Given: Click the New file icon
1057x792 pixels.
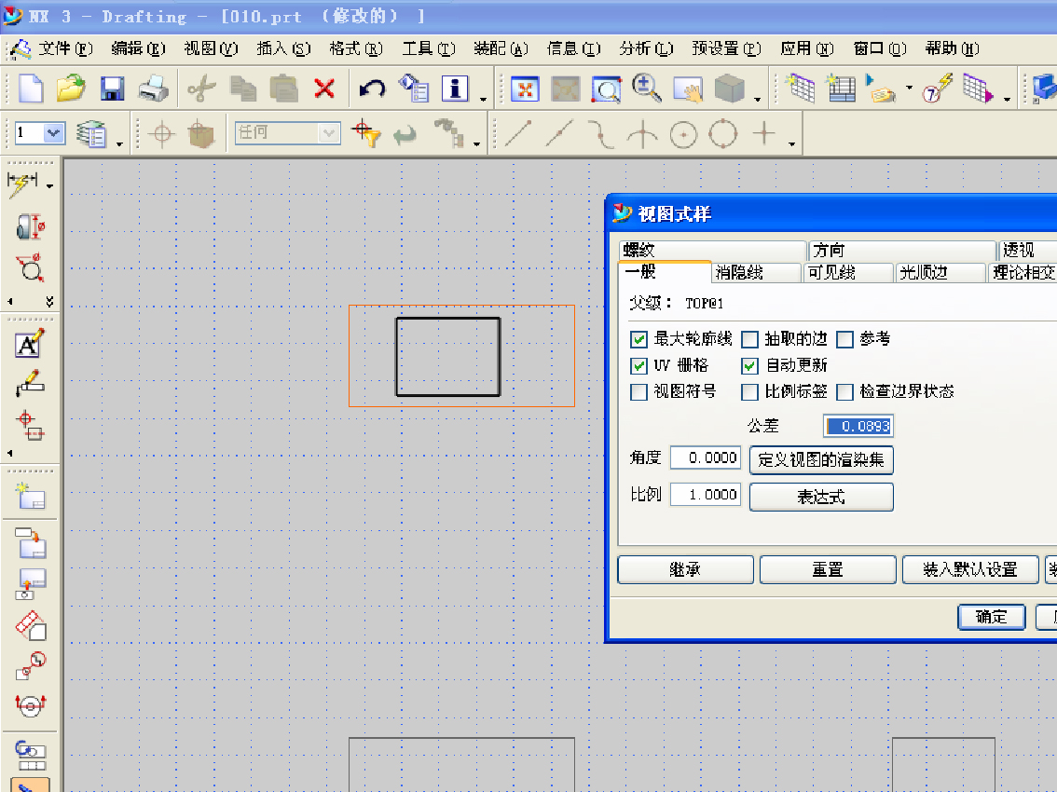Looking at the screenshot, I should pyautogui.click(x=31, y=89).
